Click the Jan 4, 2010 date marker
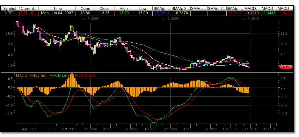Viewport: 299px width, 137px height. click(x=250, y=19)
